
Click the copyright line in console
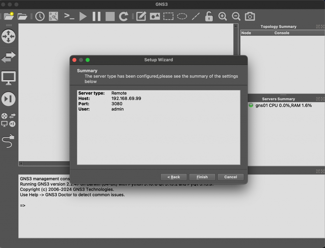tap(67, 189)
